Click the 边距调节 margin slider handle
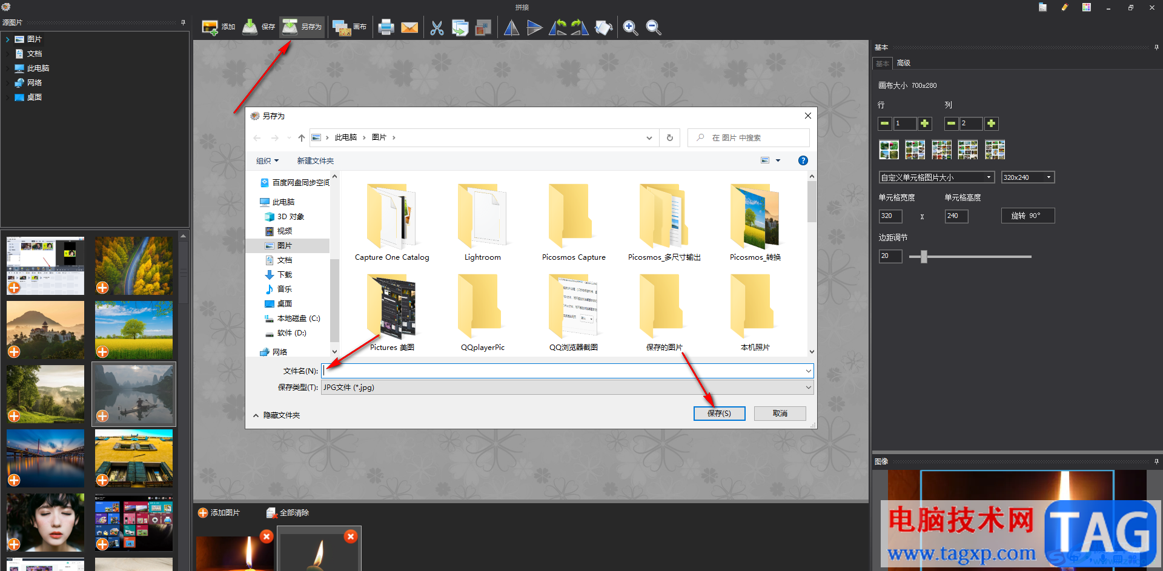 [924, 257]
